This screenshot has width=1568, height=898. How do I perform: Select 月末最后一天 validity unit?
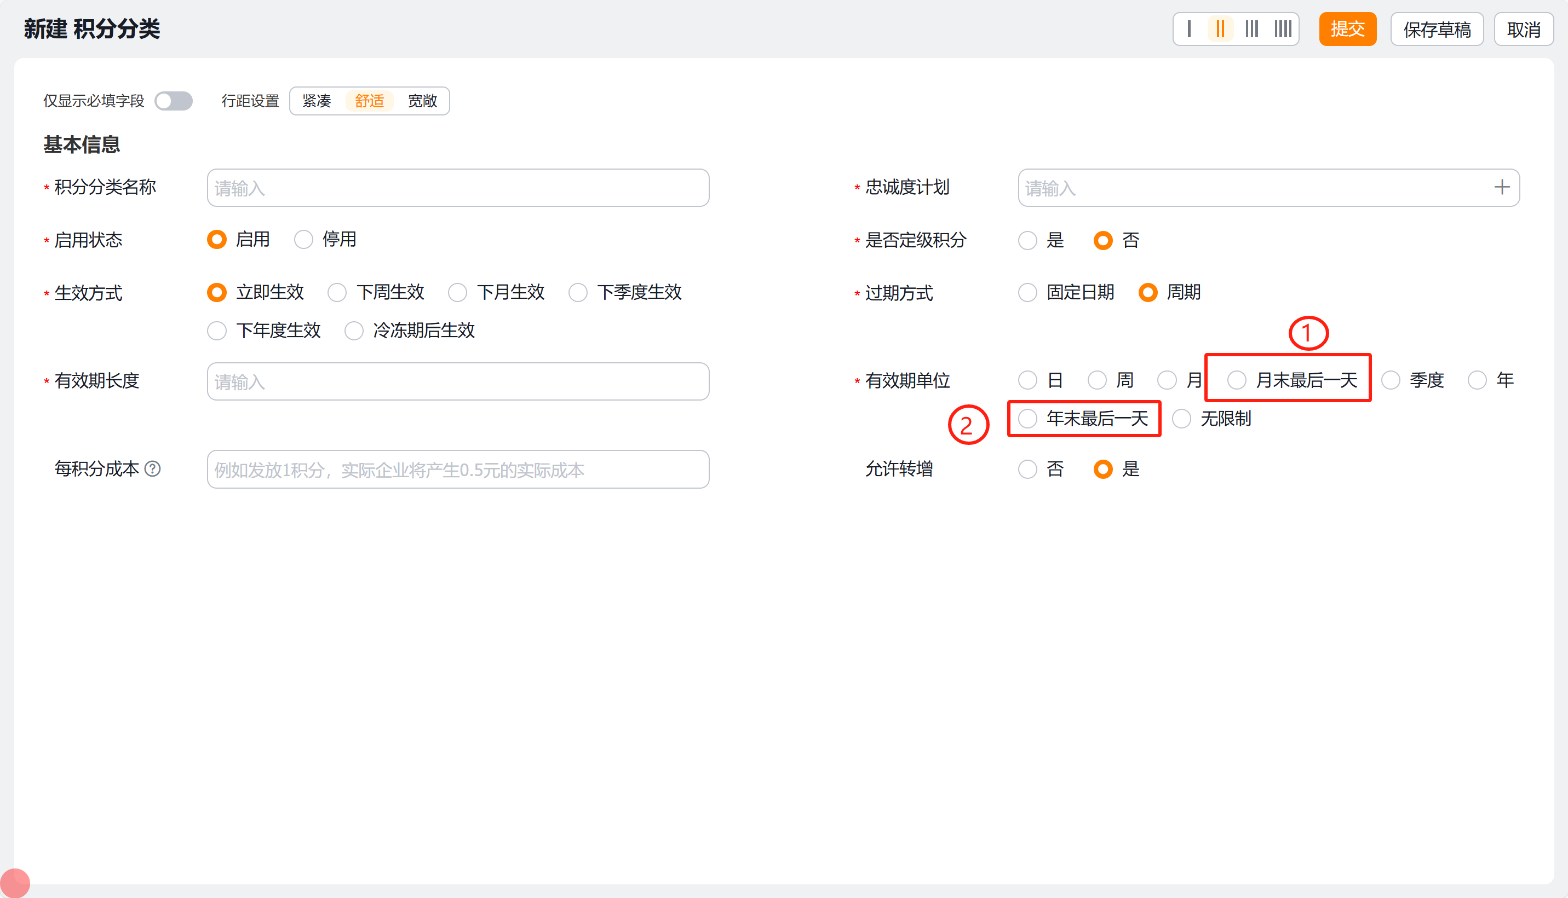coord(1236,380)
